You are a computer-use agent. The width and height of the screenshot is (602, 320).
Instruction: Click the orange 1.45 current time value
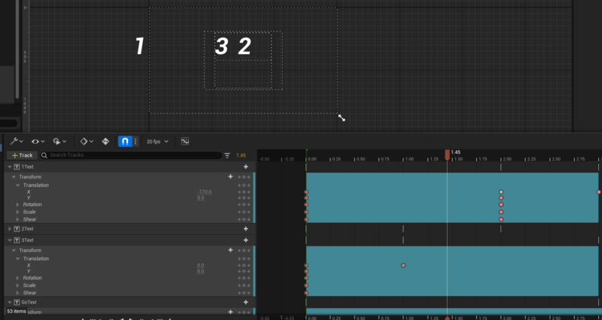(241, 155)
